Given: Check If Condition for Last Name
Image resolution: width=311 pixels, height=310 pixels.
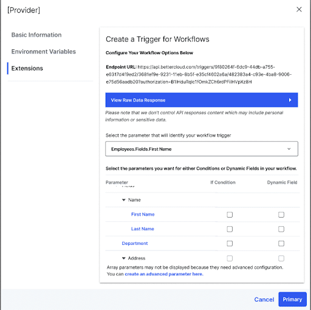Looking at the screenshot, I should click(x=230, y=229).
